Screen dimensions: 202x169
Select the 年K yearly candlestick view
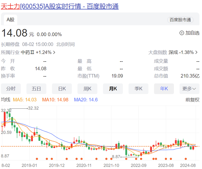pos(164,89)
